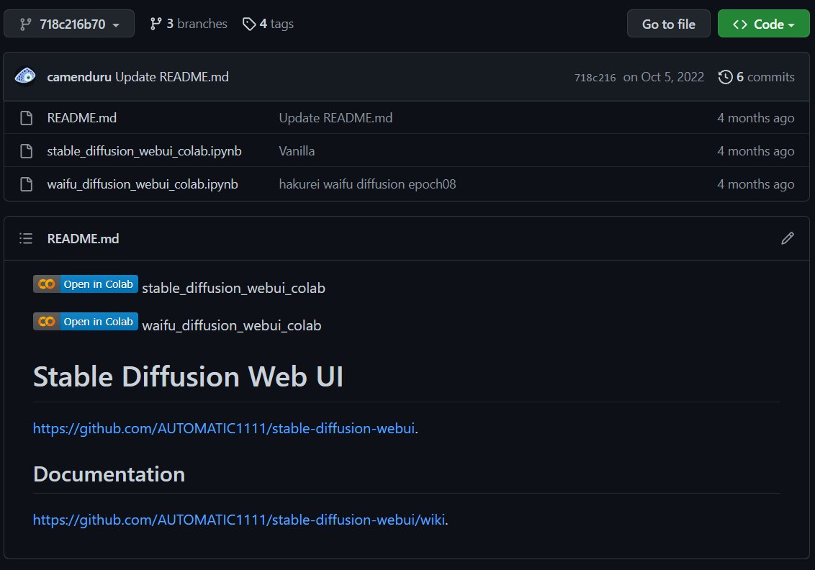Click the Go to file button
This screenshot has width=815, height=570.
tap(668, 23)
